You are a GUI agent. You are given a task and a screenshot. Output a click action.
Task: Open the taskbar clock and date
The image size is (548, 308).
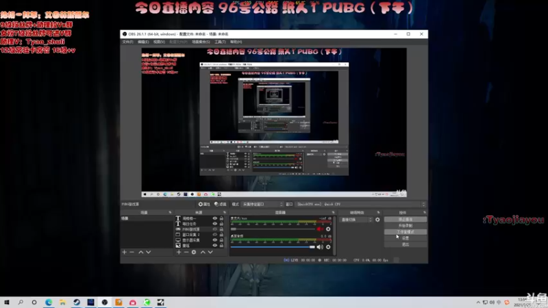coord(523,303)
